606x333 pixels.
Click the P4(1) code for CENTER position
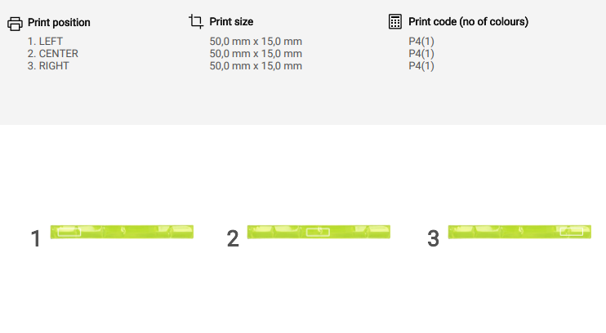point(421,54)
